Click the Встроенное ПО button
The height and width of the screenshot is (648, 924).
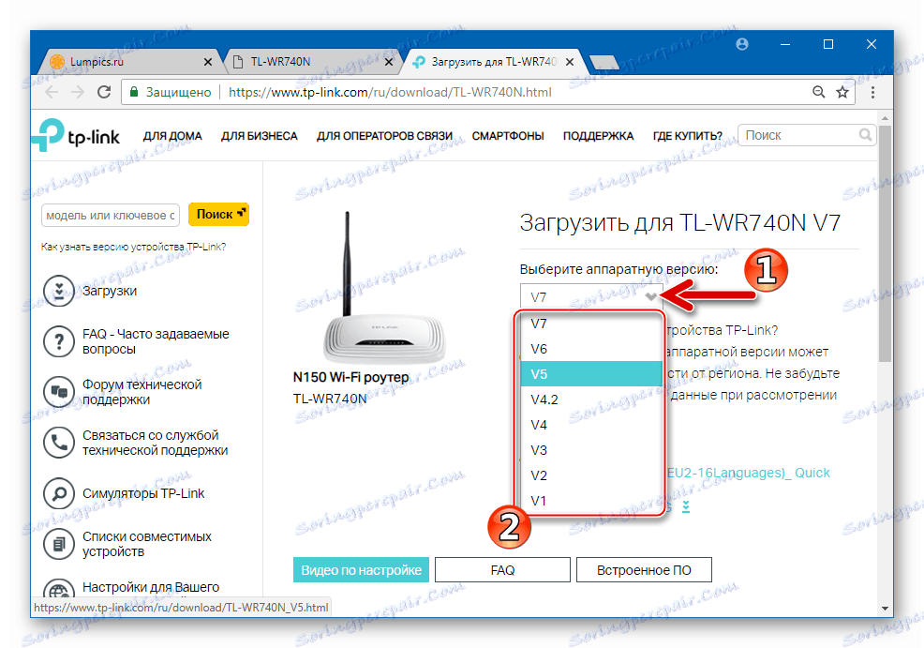644,570
